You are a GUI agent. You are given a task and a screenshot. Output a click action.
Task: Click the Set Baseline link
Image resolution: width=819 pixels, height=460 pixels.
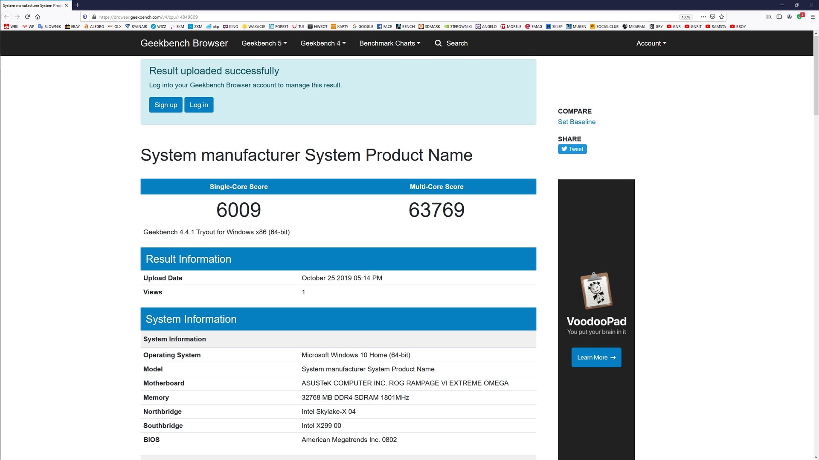(x=576, y=122)
